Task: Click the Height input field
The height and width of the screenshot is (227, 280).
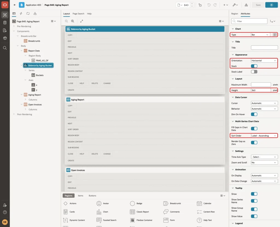Action: tap(261, 90)
